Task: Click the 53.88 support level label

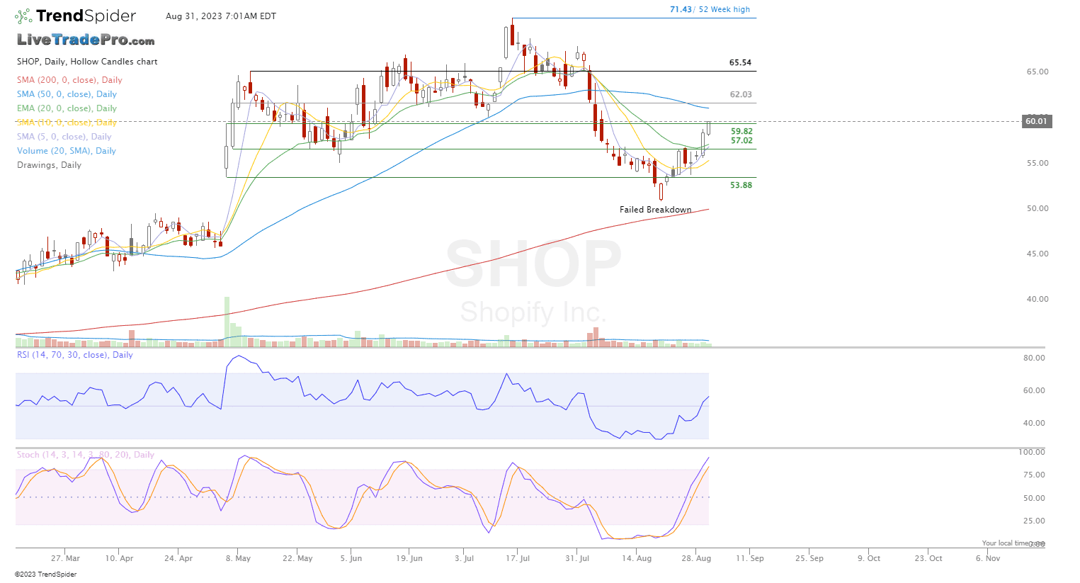Action: 741,185
